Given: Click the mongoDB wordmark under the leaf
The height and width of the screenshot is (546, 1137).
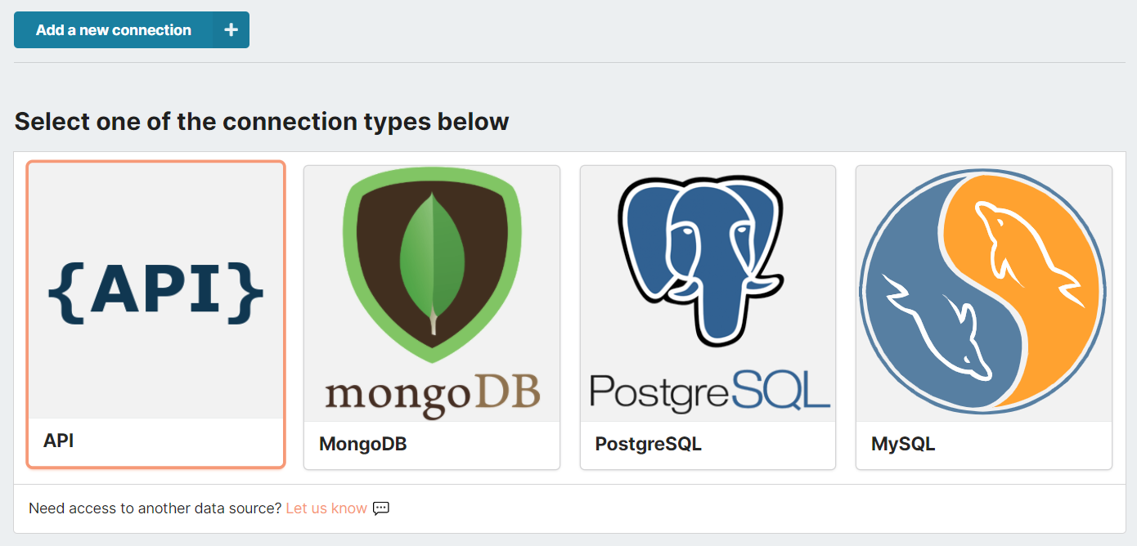Looking at the screenshot, I should pos(431,394).
